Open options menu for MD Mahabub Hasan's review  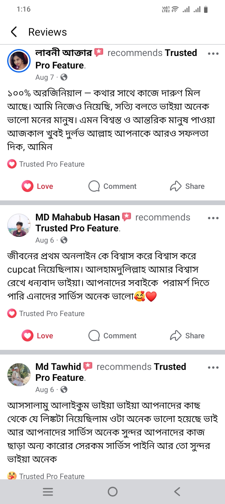point(213,218)
